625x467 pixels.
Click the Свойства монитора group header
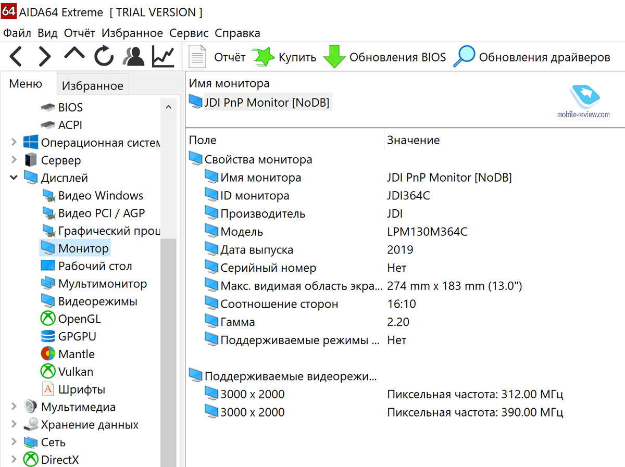click(251, 159)
